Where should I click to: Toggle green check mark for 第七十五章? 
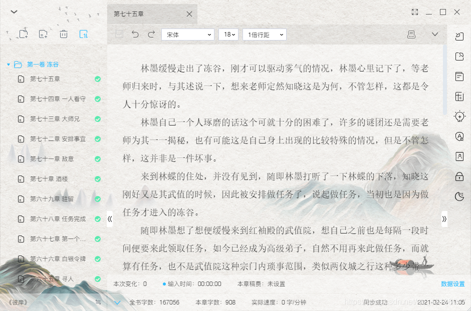(x=98, y=79)
